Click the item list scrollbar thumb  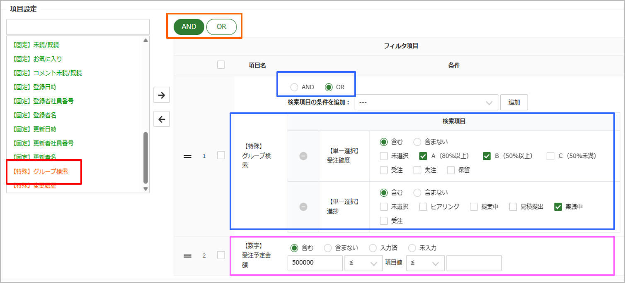pos(145,158)
